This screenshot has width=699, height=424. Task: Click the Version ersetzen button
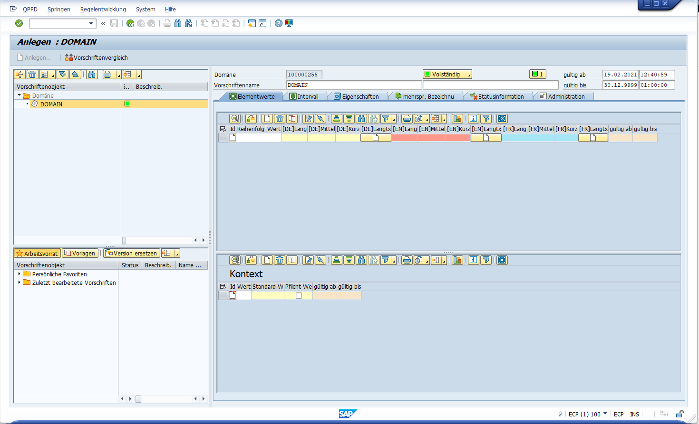click(132, 253)
